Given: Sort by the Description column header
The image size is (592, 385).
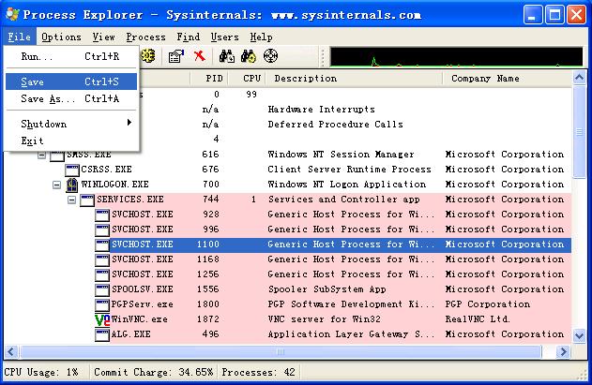Looking at the screenshot, I should (x=354, y=79).
